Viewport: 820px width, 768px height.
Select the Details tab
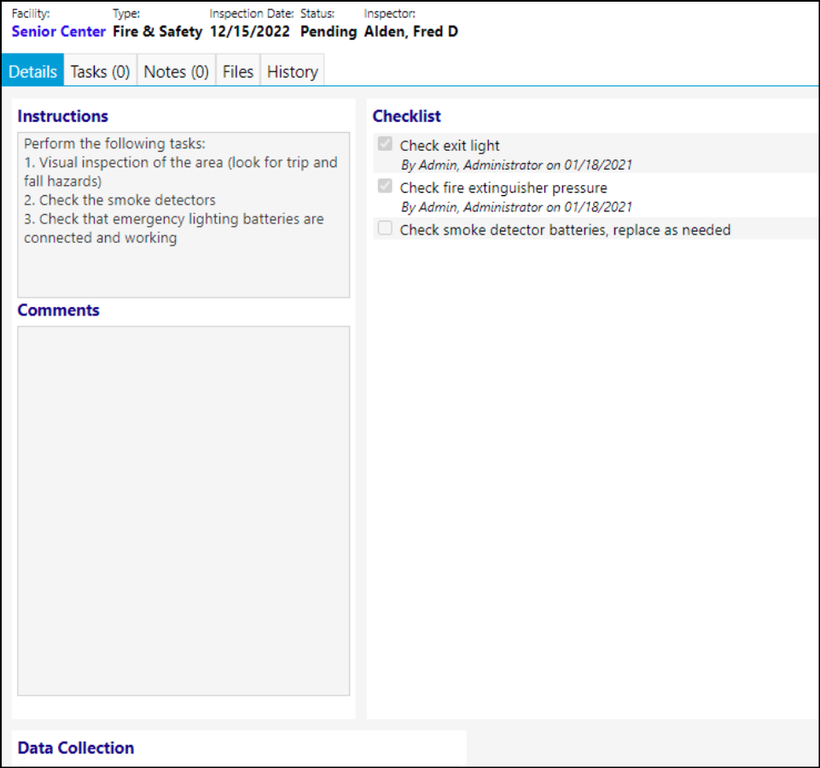(x=32, y=71)
